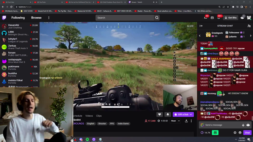Image resolution: width=253 pixels, height=142 pixels.
Task: Switch to channel Clips tab
Action: (99, 116)
